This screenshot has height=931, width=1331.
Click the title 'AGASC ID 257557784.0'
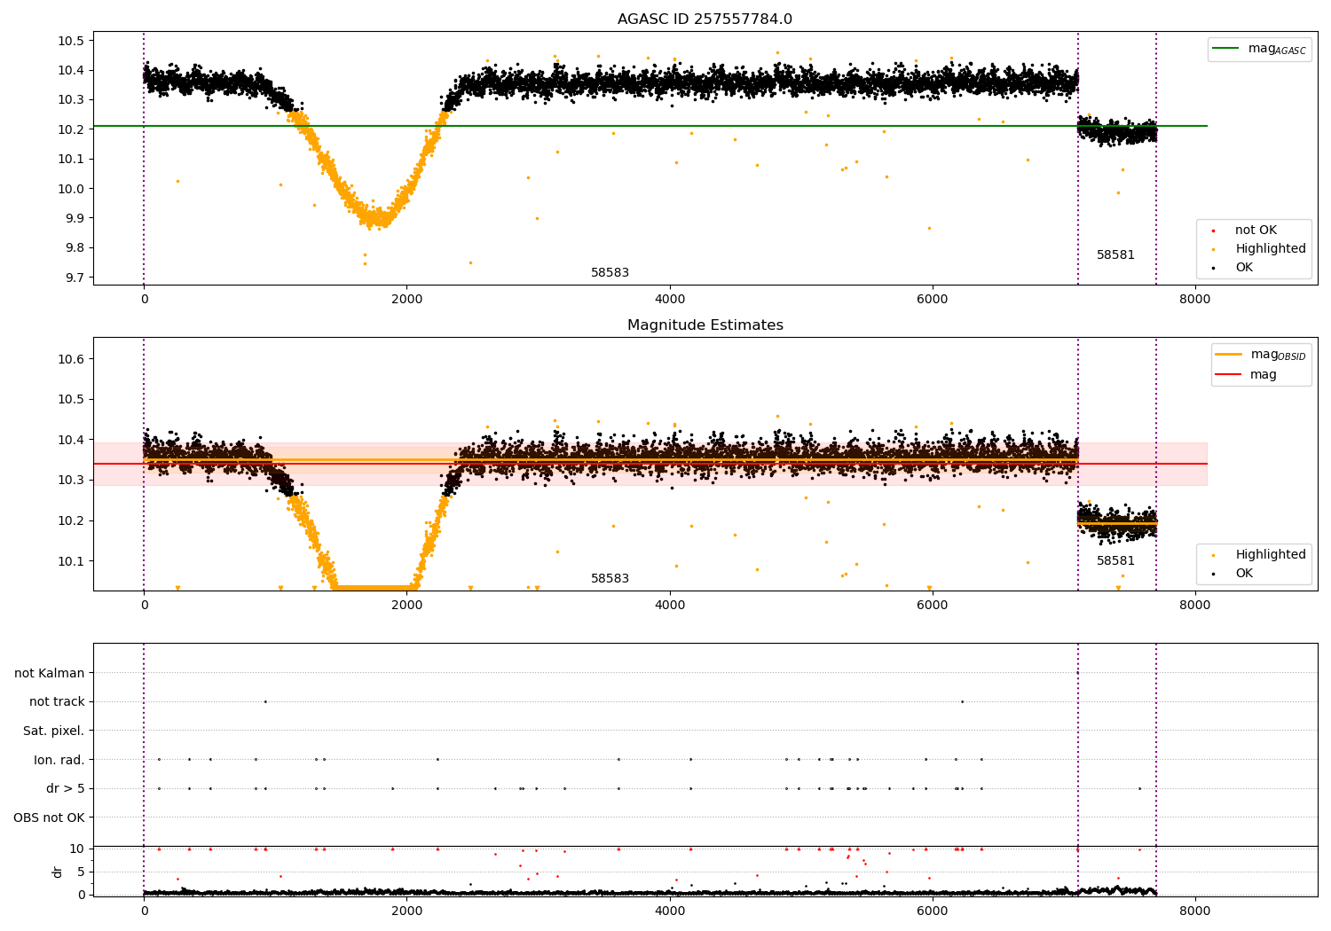click(705, 20)
